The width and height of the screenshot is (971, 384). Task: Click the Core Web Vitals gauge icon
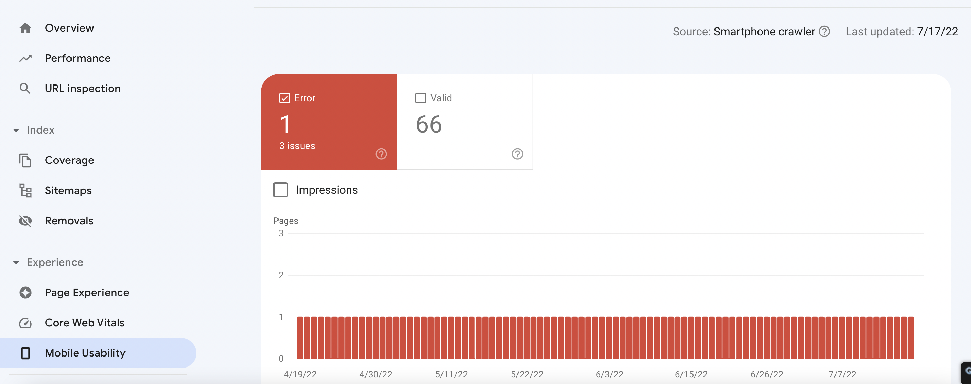[x=25, y=323]
